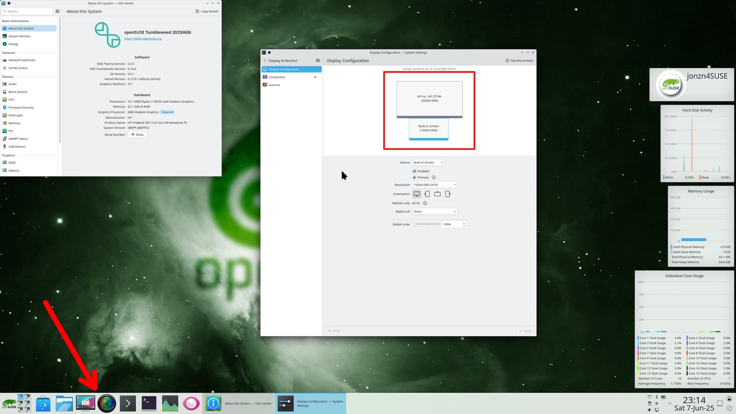Launch Discover software store from taskbar
The height and width of the screenshot is (414, 736).
pos(43,403)
